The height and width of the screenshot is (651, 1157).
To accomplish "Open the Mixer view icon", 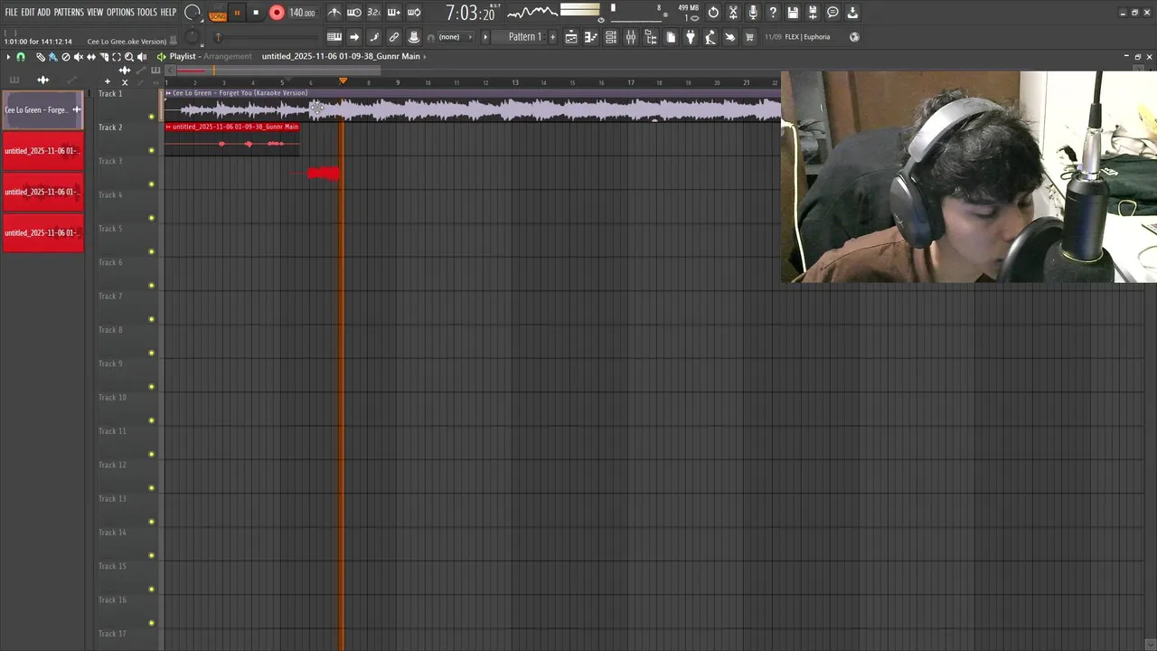I will pyautogui.click(x=631, y=37).
